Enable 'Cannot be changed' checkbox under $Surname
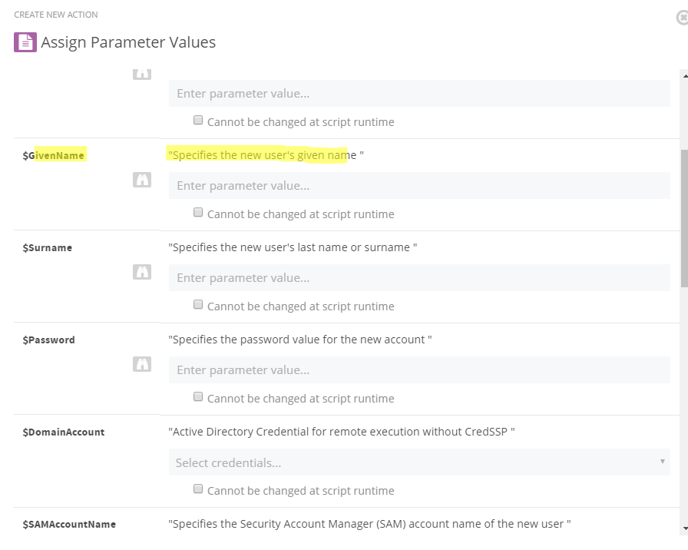Screen dimensions: 688x550 (x=198, y=304)
